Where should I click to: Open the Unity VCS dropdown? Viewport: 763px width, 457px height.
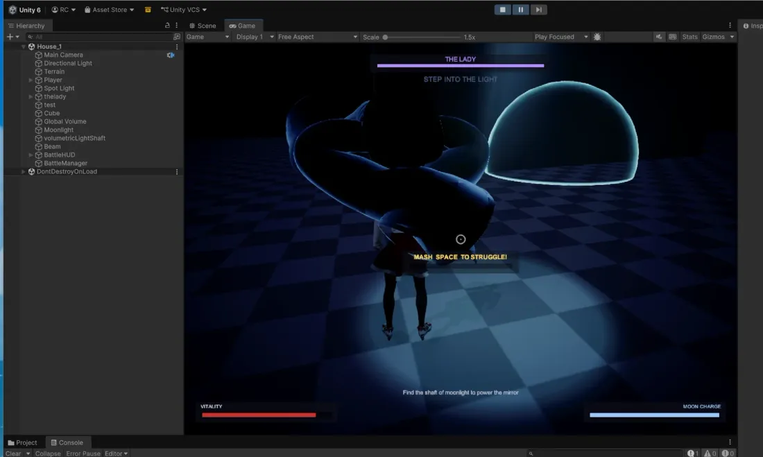(183, 10)
